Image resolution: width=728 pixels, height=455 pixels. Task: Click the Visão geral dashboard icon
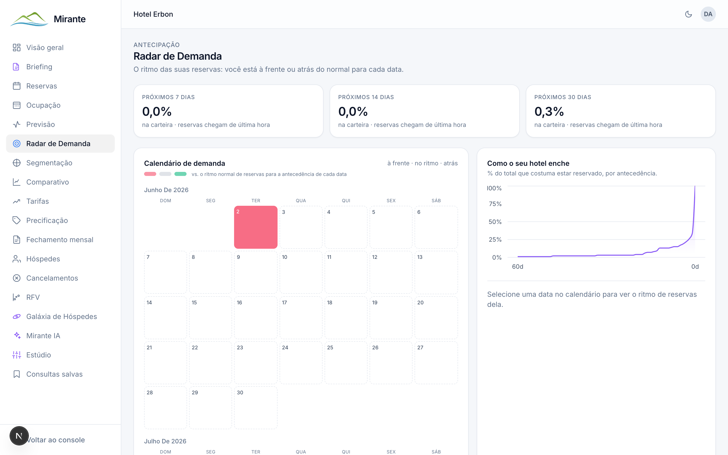(x=16, y=48)
